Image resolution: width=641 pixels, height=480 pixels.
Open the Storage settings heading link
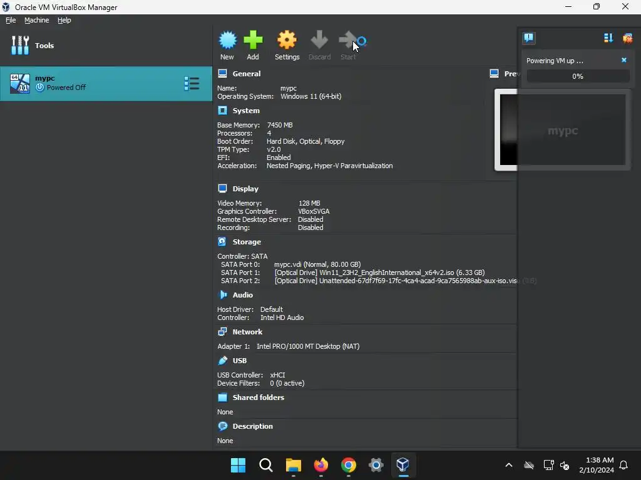pyautogui.click(x=247, y=242)
